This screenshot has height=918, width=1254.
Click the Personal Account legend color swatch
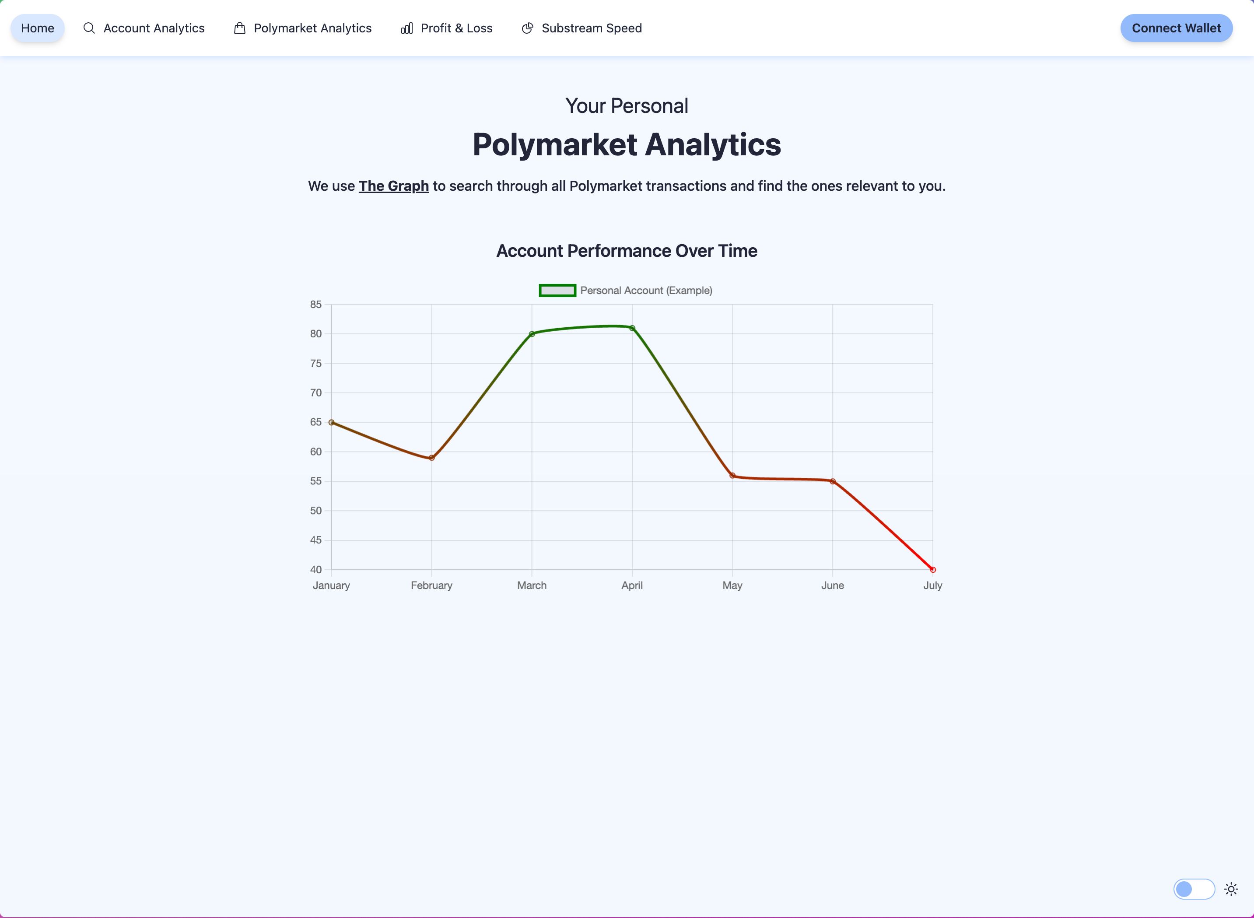click(x=557, y=290)
